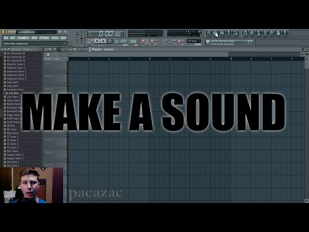Click the project info clipboard icon

coord(278,33)
